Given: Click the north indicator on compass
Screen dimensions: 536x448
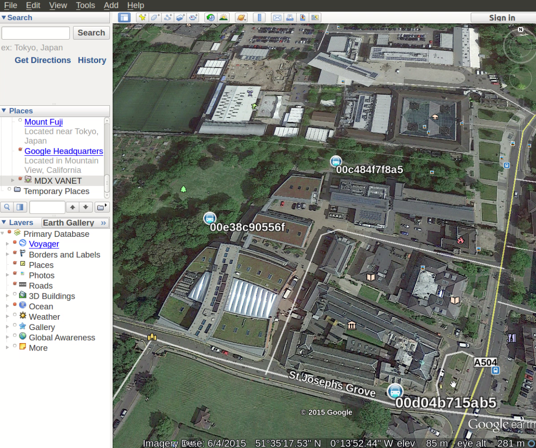Looking at the screenshot, I should pos(521,30).
